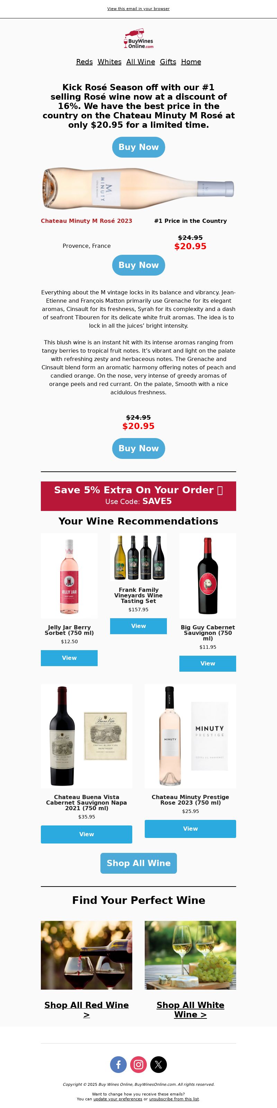Open Chateau Buena Vista Cabernet product image
Image resolution: width=277 pixels, height=1108 pixels.
(x=87, y=736)
